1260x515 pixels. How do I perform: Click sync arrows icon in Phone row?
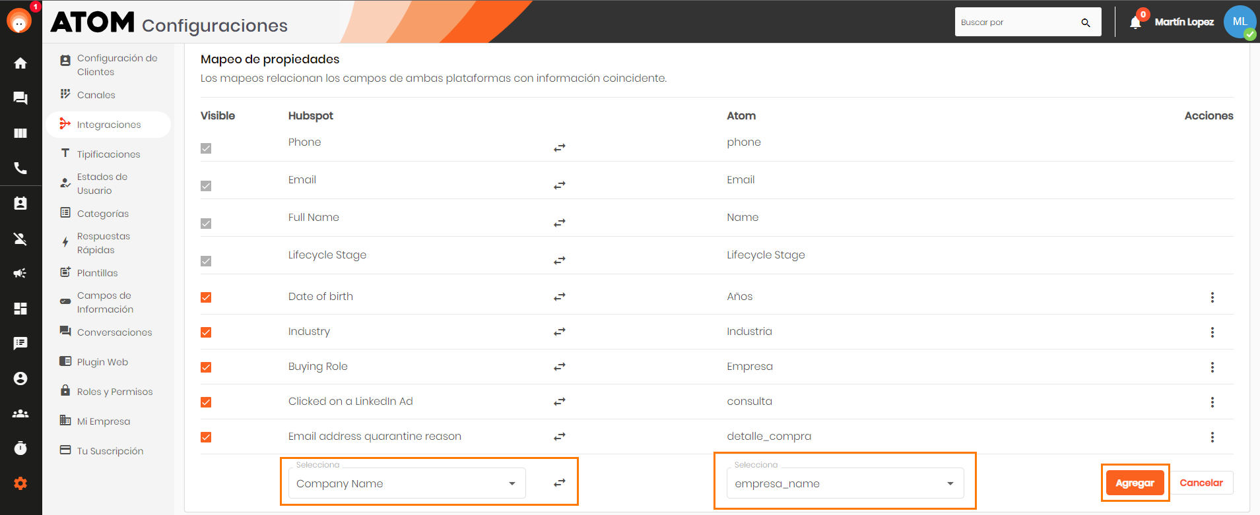(x=560, y=148)
